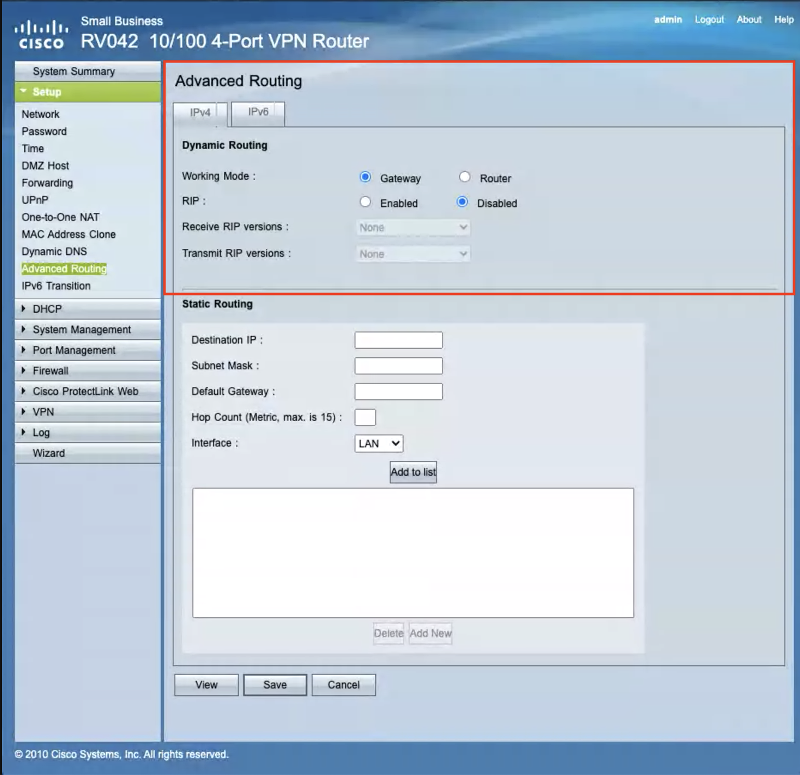This screenshot has width=800, height=775.
Task: Open IPv6 Transition settings
Action: pos(56,286)
